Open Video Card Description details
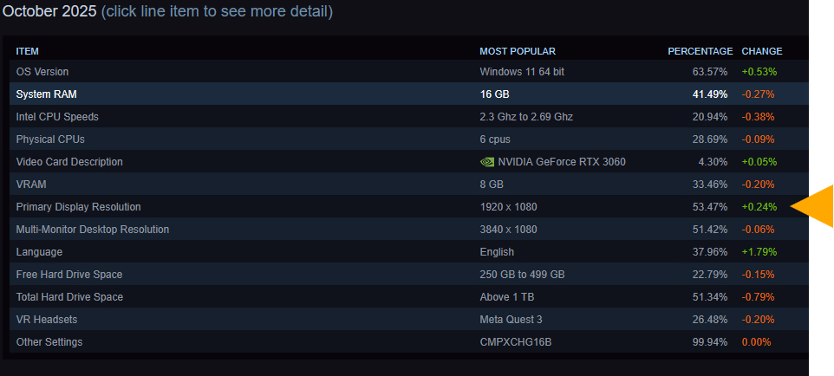Viewport: 834px width, 376px height. (69, 162)
